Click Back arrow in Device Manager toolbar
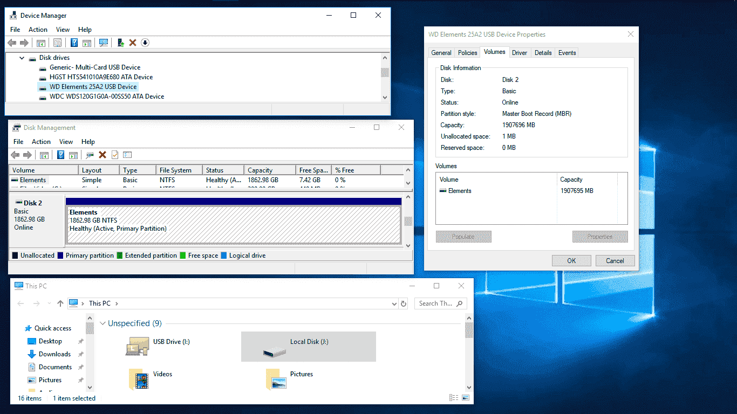Screen dimensions: 737x414 pyautogui.click(x=12, y=43)
